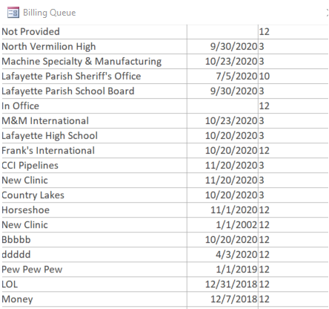Click the Billing Queue form icon
Viewport: 329px width, 309px height.
point(13,13)
